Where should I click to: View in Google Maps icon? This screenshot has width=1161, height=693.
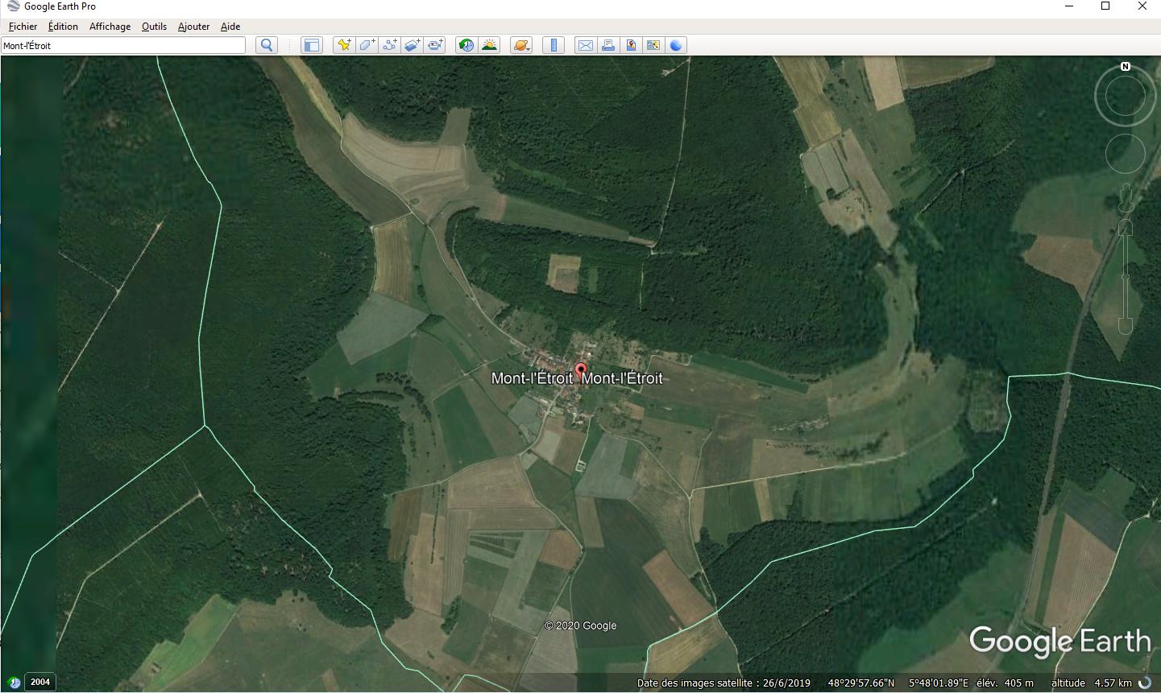point(653,45)
